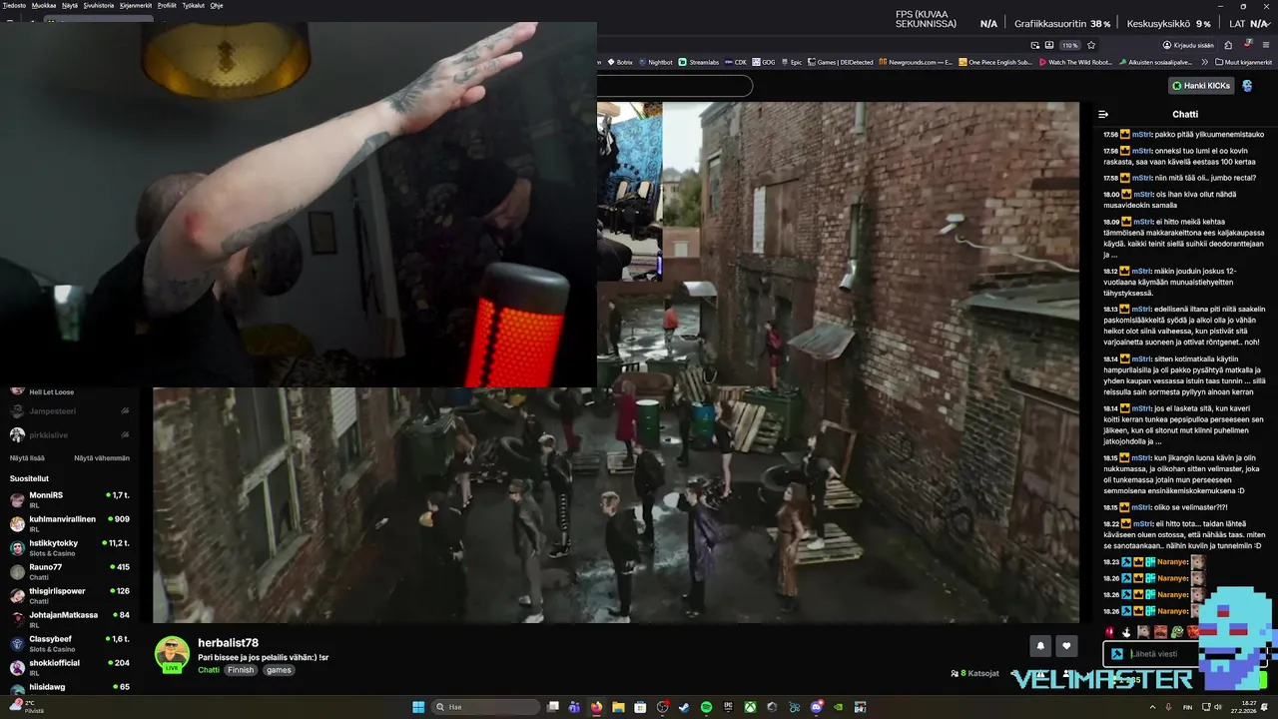Open the Epic bookmark

[791, 62]
